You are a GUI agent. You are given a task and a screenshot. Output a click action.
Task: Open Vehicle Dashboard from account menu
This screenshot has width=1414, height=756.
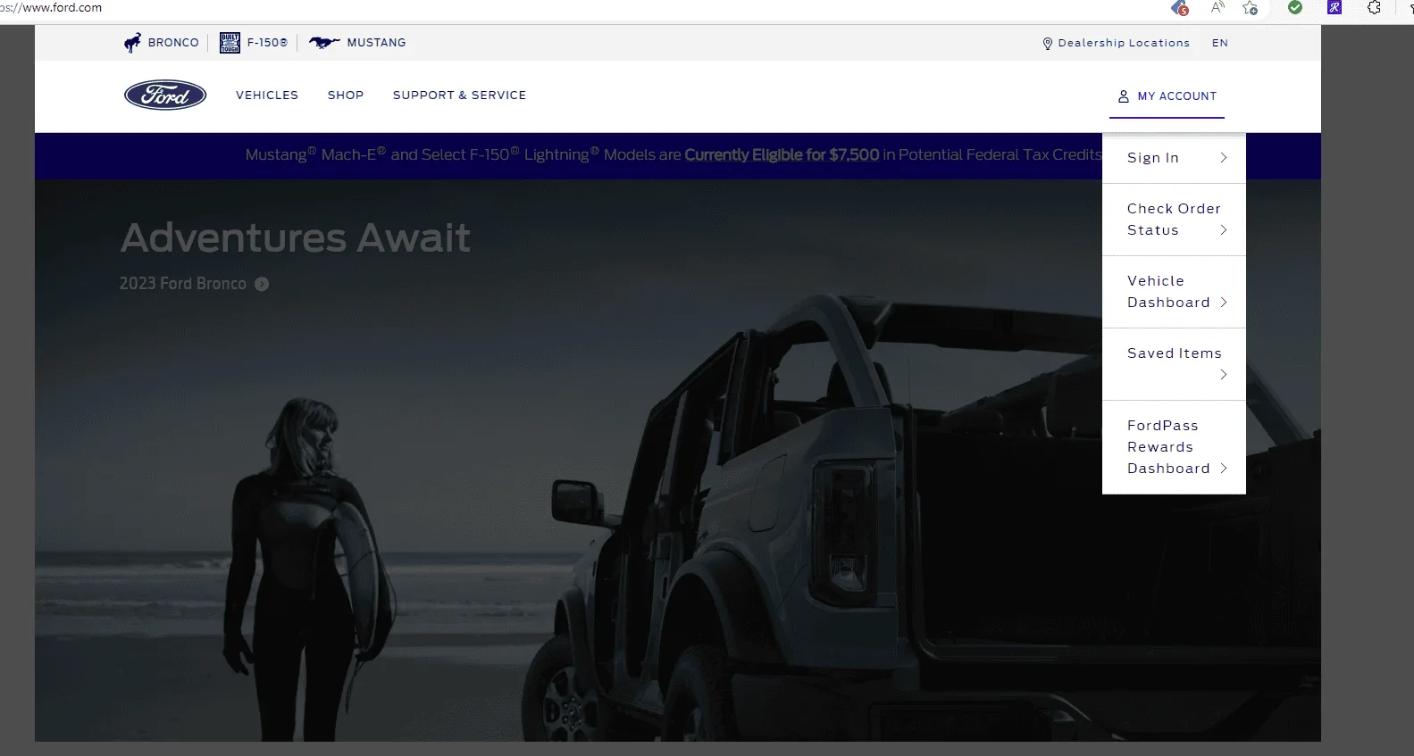(x=1174, y=292)
